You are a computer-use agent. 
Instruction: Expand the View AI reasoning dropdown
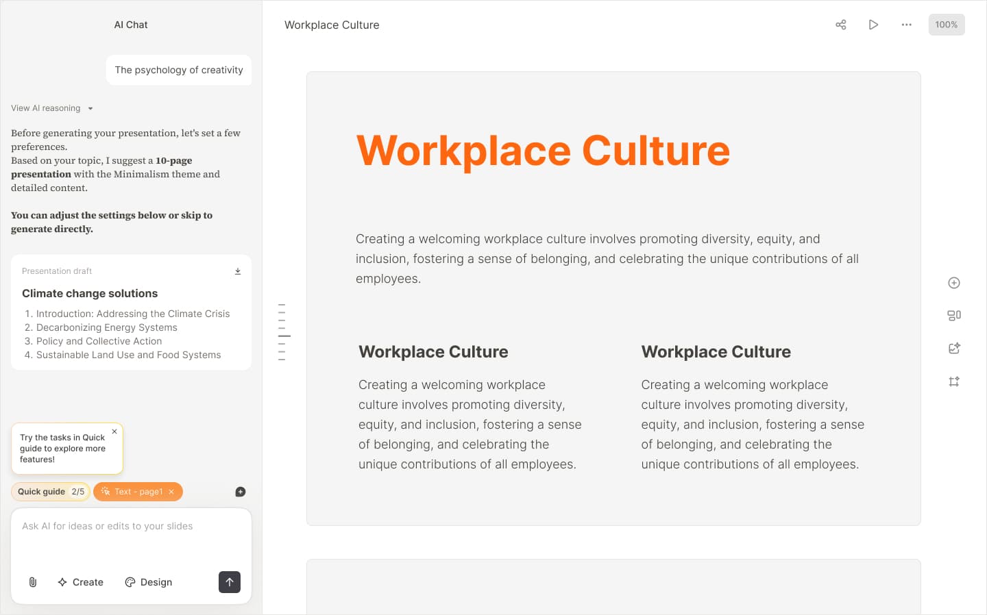pyautogui.click(x=52, y=108)
